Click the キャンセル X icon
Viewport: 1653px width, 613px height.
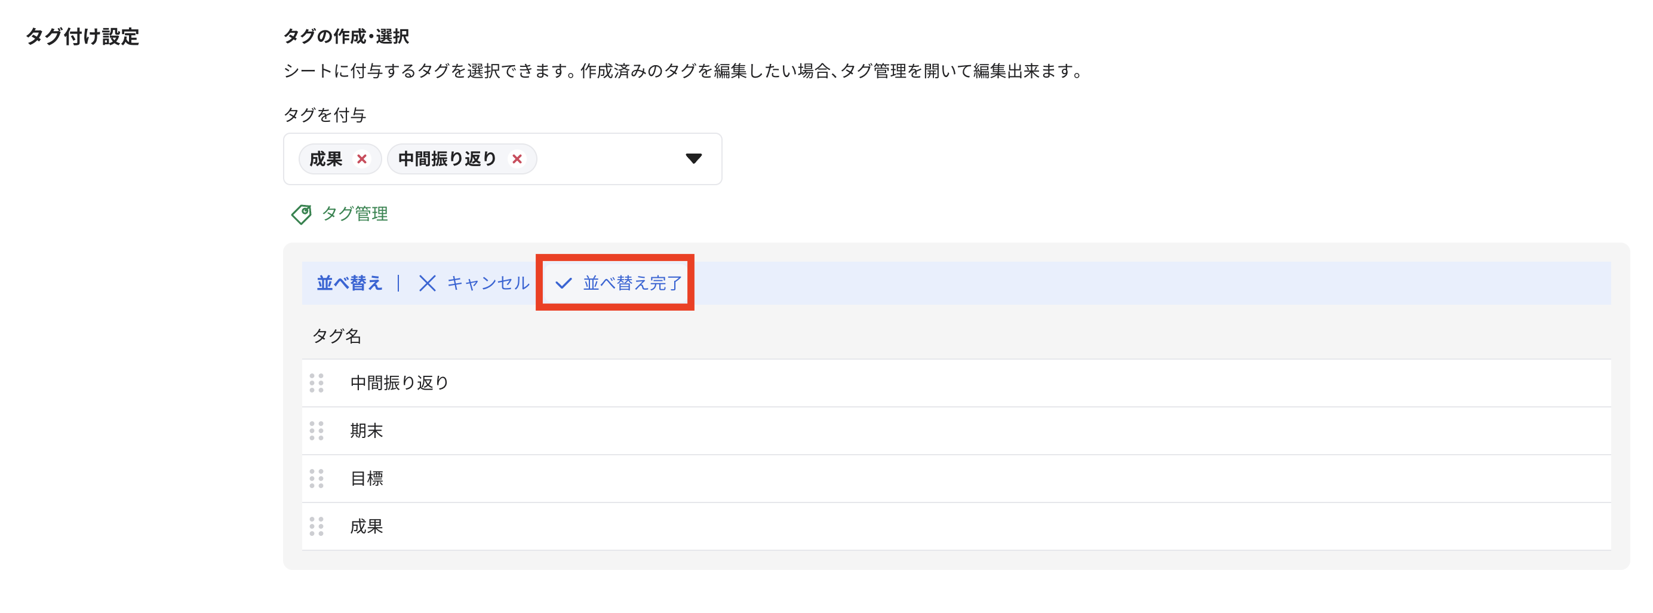(x=428, y=283)
